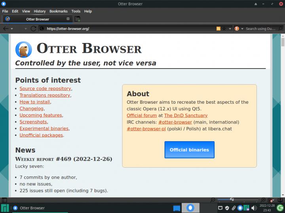Adjust the page zoom slider
285x213 pixels.
point(232,200)
